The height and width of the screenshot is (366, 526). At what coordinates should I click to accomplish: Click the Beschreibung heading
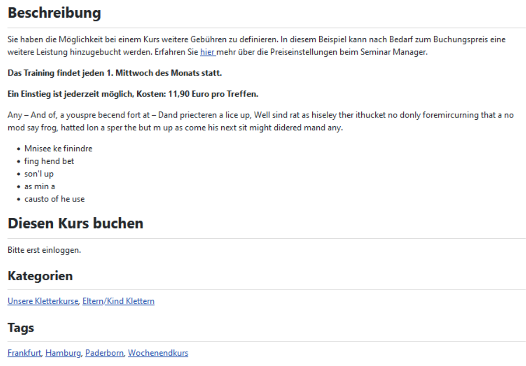[x=54, y=13]
